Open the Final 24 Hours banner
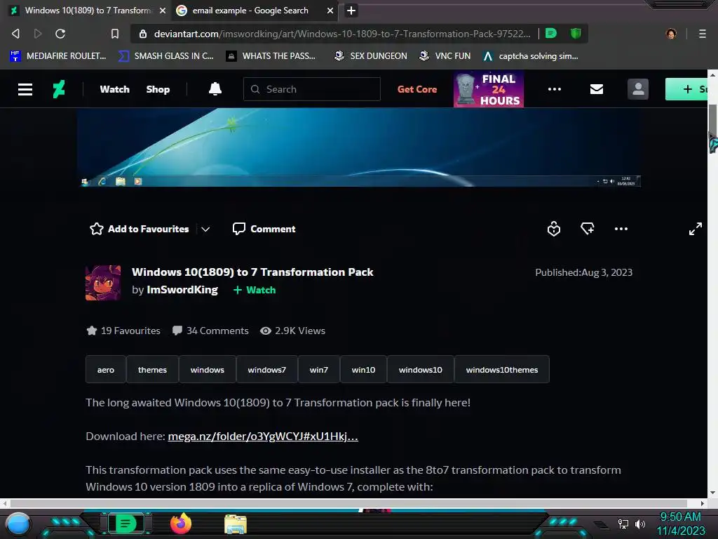This screenshot has width=718, height=539. pyautogui.click(x=489, y=89)
